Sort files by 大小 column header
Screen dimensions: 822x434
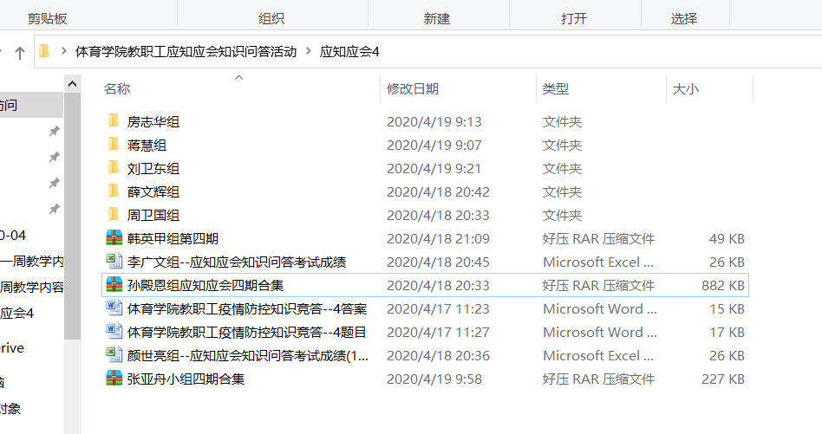(x=686, y=88)
